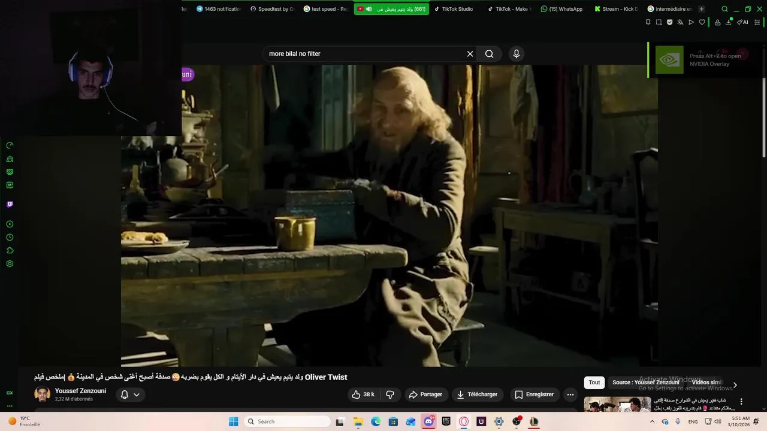The image size is (767, 431).
Task: Click Youssef Zenzouni channel avatar
Action: click(x=43, y=394)
